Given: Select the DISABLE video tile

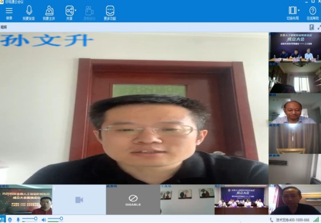Looking at the screenshot, I should pyautogui.click(x=133, y=200).
